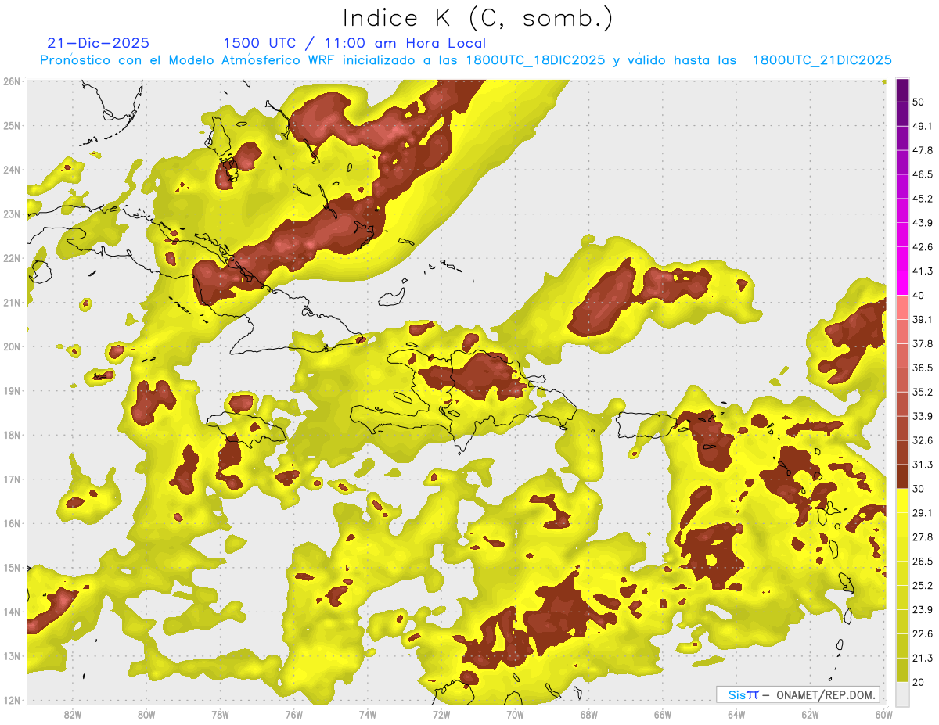Click the '26N' latitude axis label

pyautogui.click(x=12, y=81)
